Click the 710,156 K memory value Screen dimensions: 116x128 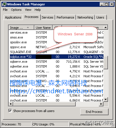pyautogui.click(x=73, y=62)
